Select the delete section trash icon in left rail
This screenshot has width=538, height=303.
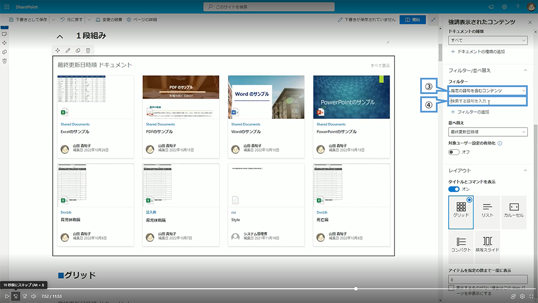4,61
